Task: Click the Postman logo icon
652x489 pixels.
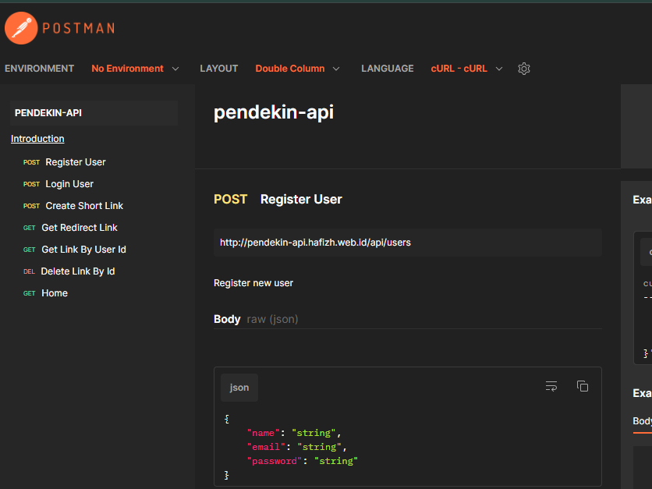Action: (21, 28)
